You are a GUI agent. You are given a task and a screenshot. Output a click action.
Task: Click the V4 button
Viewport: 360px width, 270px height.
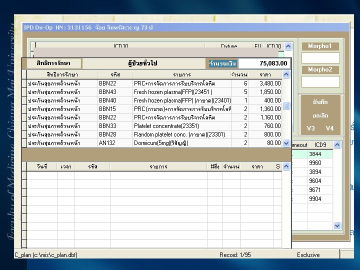coord(329,128)
